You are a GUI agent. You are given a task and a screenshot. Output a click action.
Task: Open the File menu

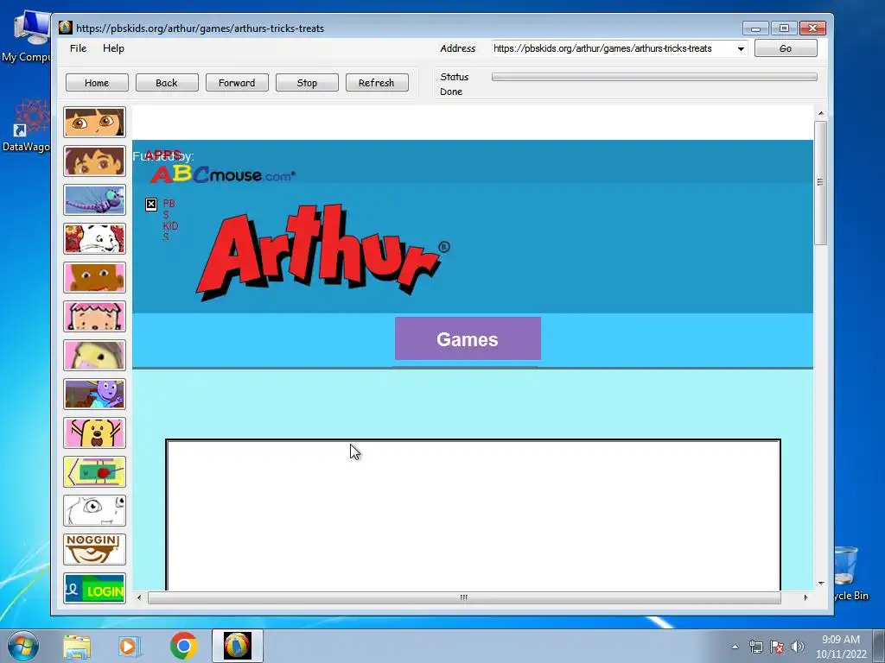coord(78,48)
